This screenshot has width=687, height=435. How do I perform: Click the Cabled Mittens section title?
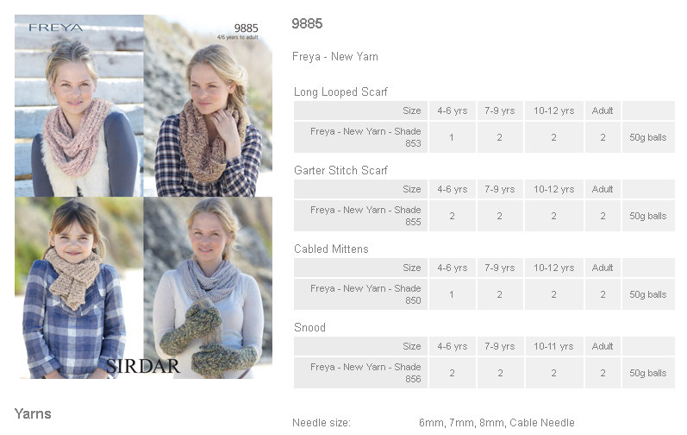coord(331,249)
